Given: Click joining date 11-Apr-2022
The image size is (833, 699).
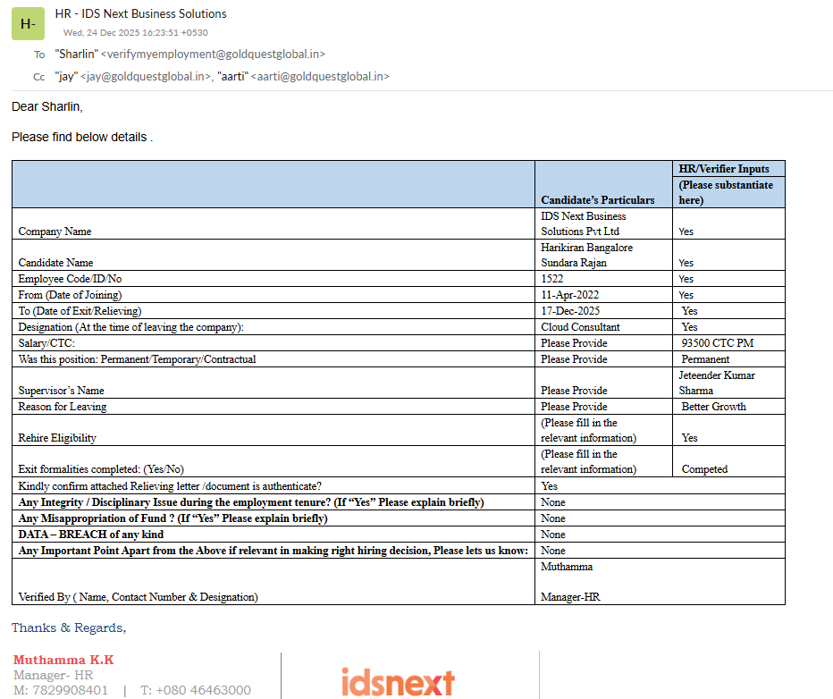Looking at the screenshot, I should point(570,295).
